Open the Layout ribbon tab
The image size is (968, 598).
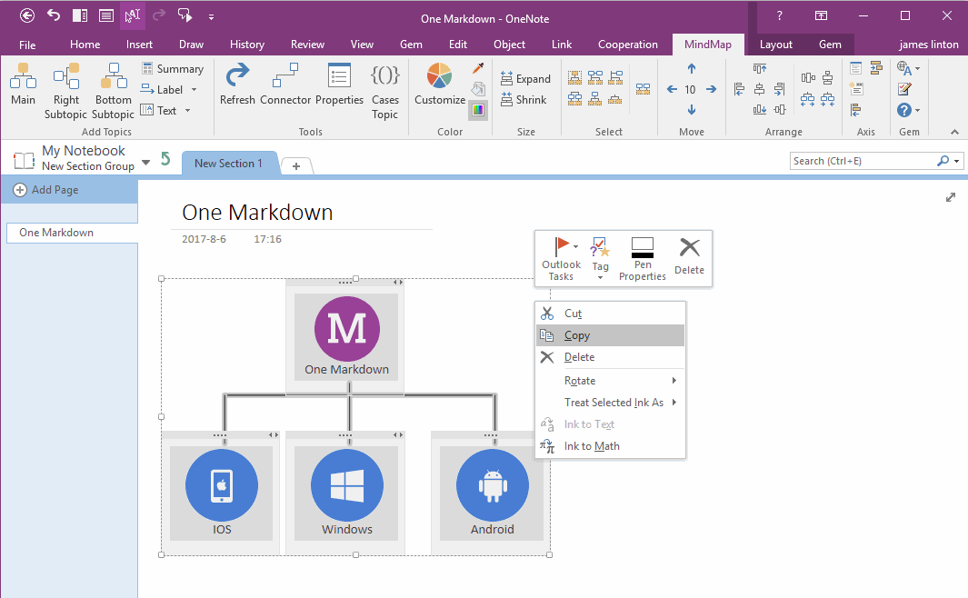775,45
